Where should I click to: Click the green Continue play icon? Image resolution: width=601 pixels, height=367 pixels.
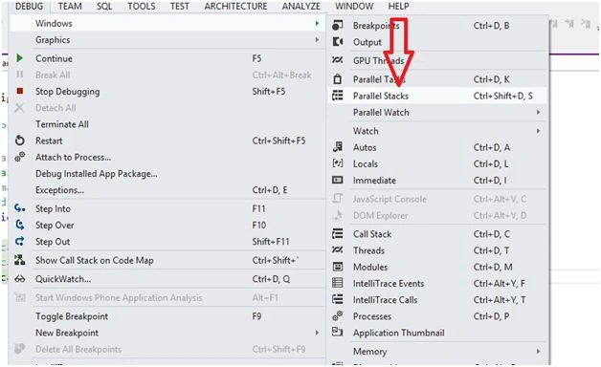(x=19, y=58)
